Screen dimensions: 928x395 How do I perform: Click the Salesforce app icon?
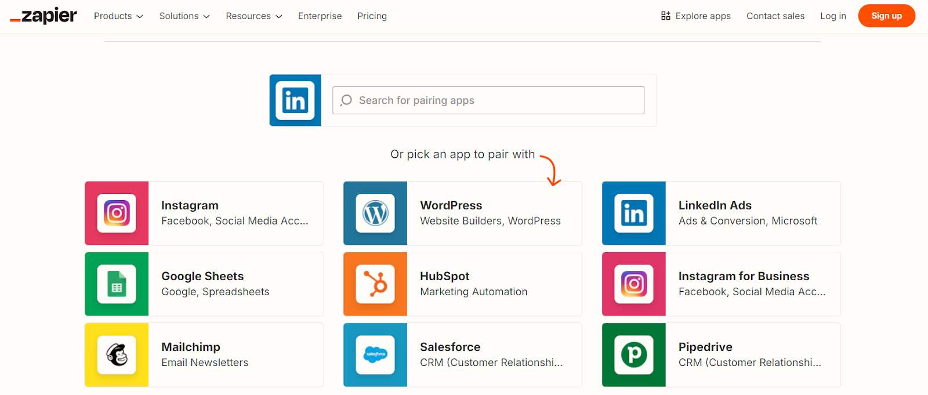click(x=375, y=355)
